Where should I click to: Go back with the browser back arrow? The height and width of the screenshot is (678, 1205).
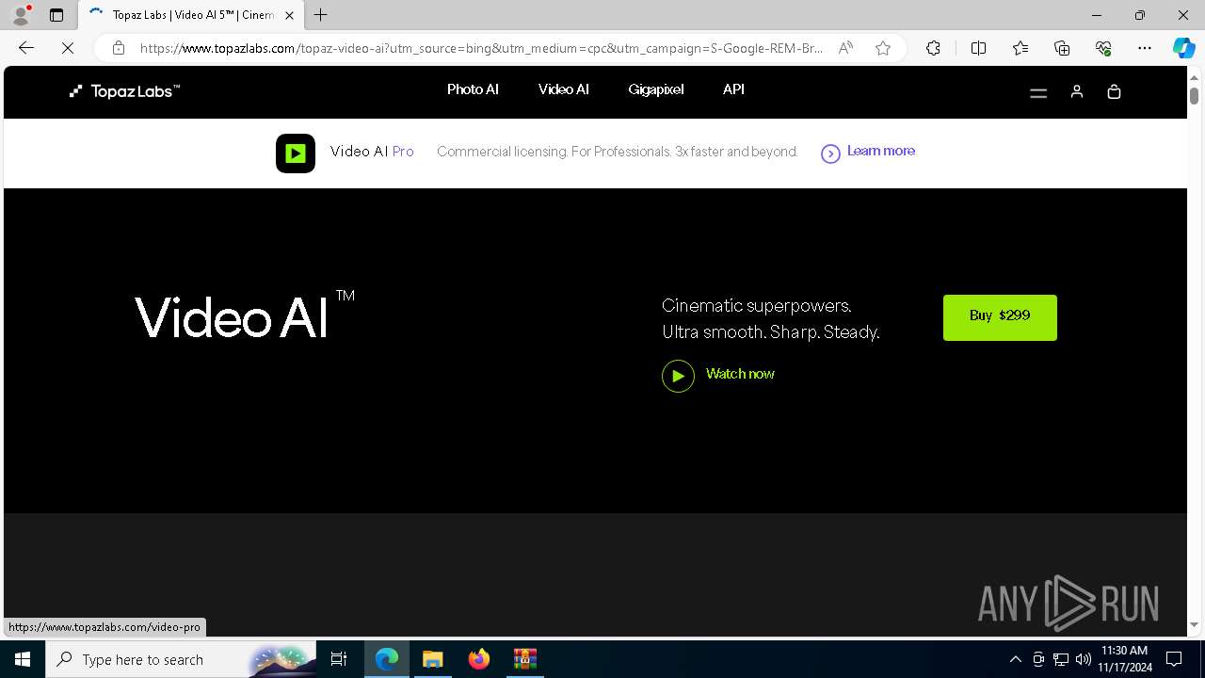coord(26,48)
